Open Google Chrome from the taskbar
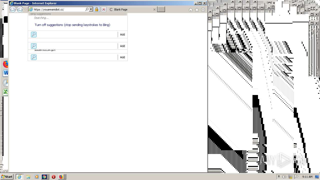 pos(44,177)
